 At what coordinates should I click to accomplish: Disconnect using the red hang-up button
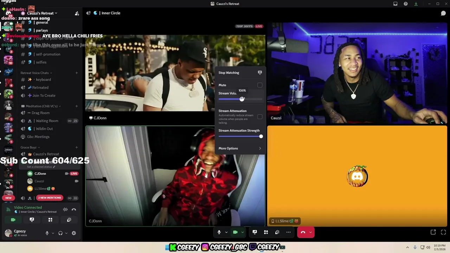(303, 232)
